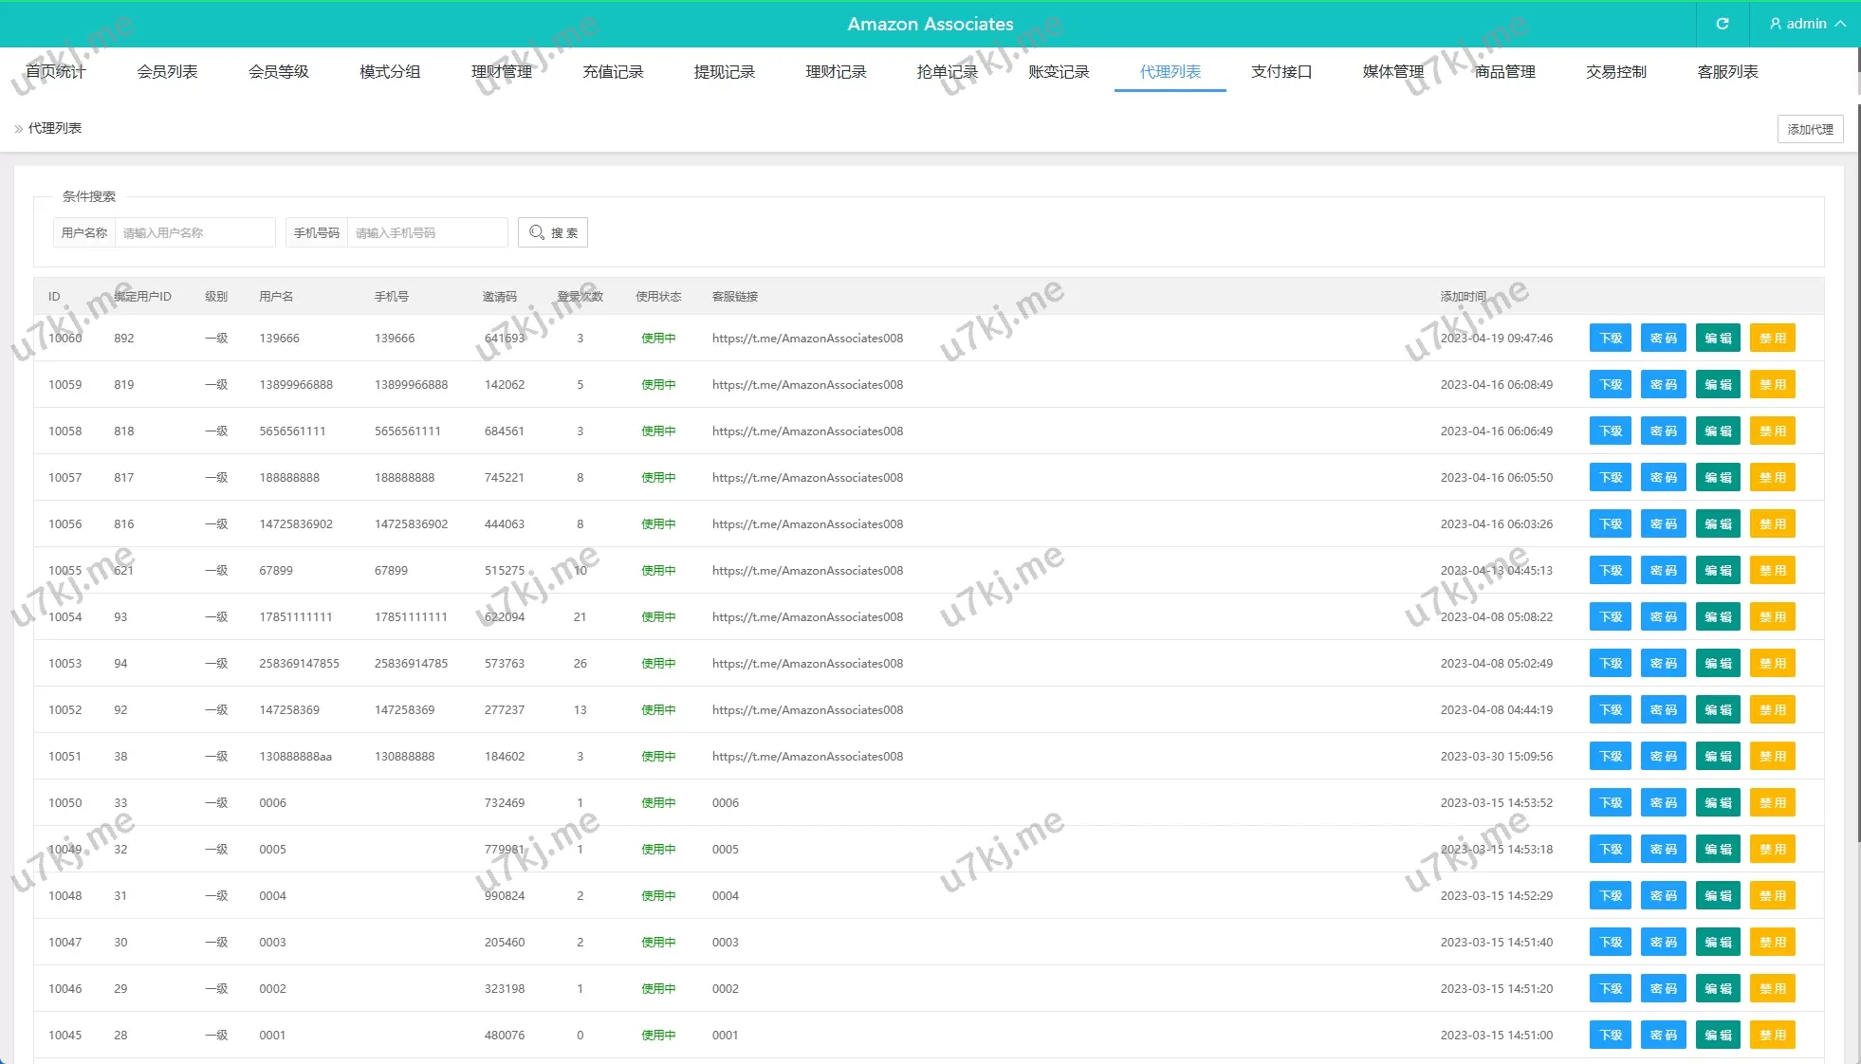This screenshot has width=1861, height=1064.
Task: Click the 添加代理 button
Action: [x=1810, y=129]
